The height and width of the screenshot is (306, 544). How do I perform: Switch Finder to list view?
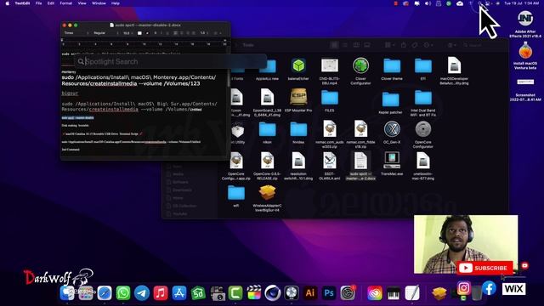point(345,45)
